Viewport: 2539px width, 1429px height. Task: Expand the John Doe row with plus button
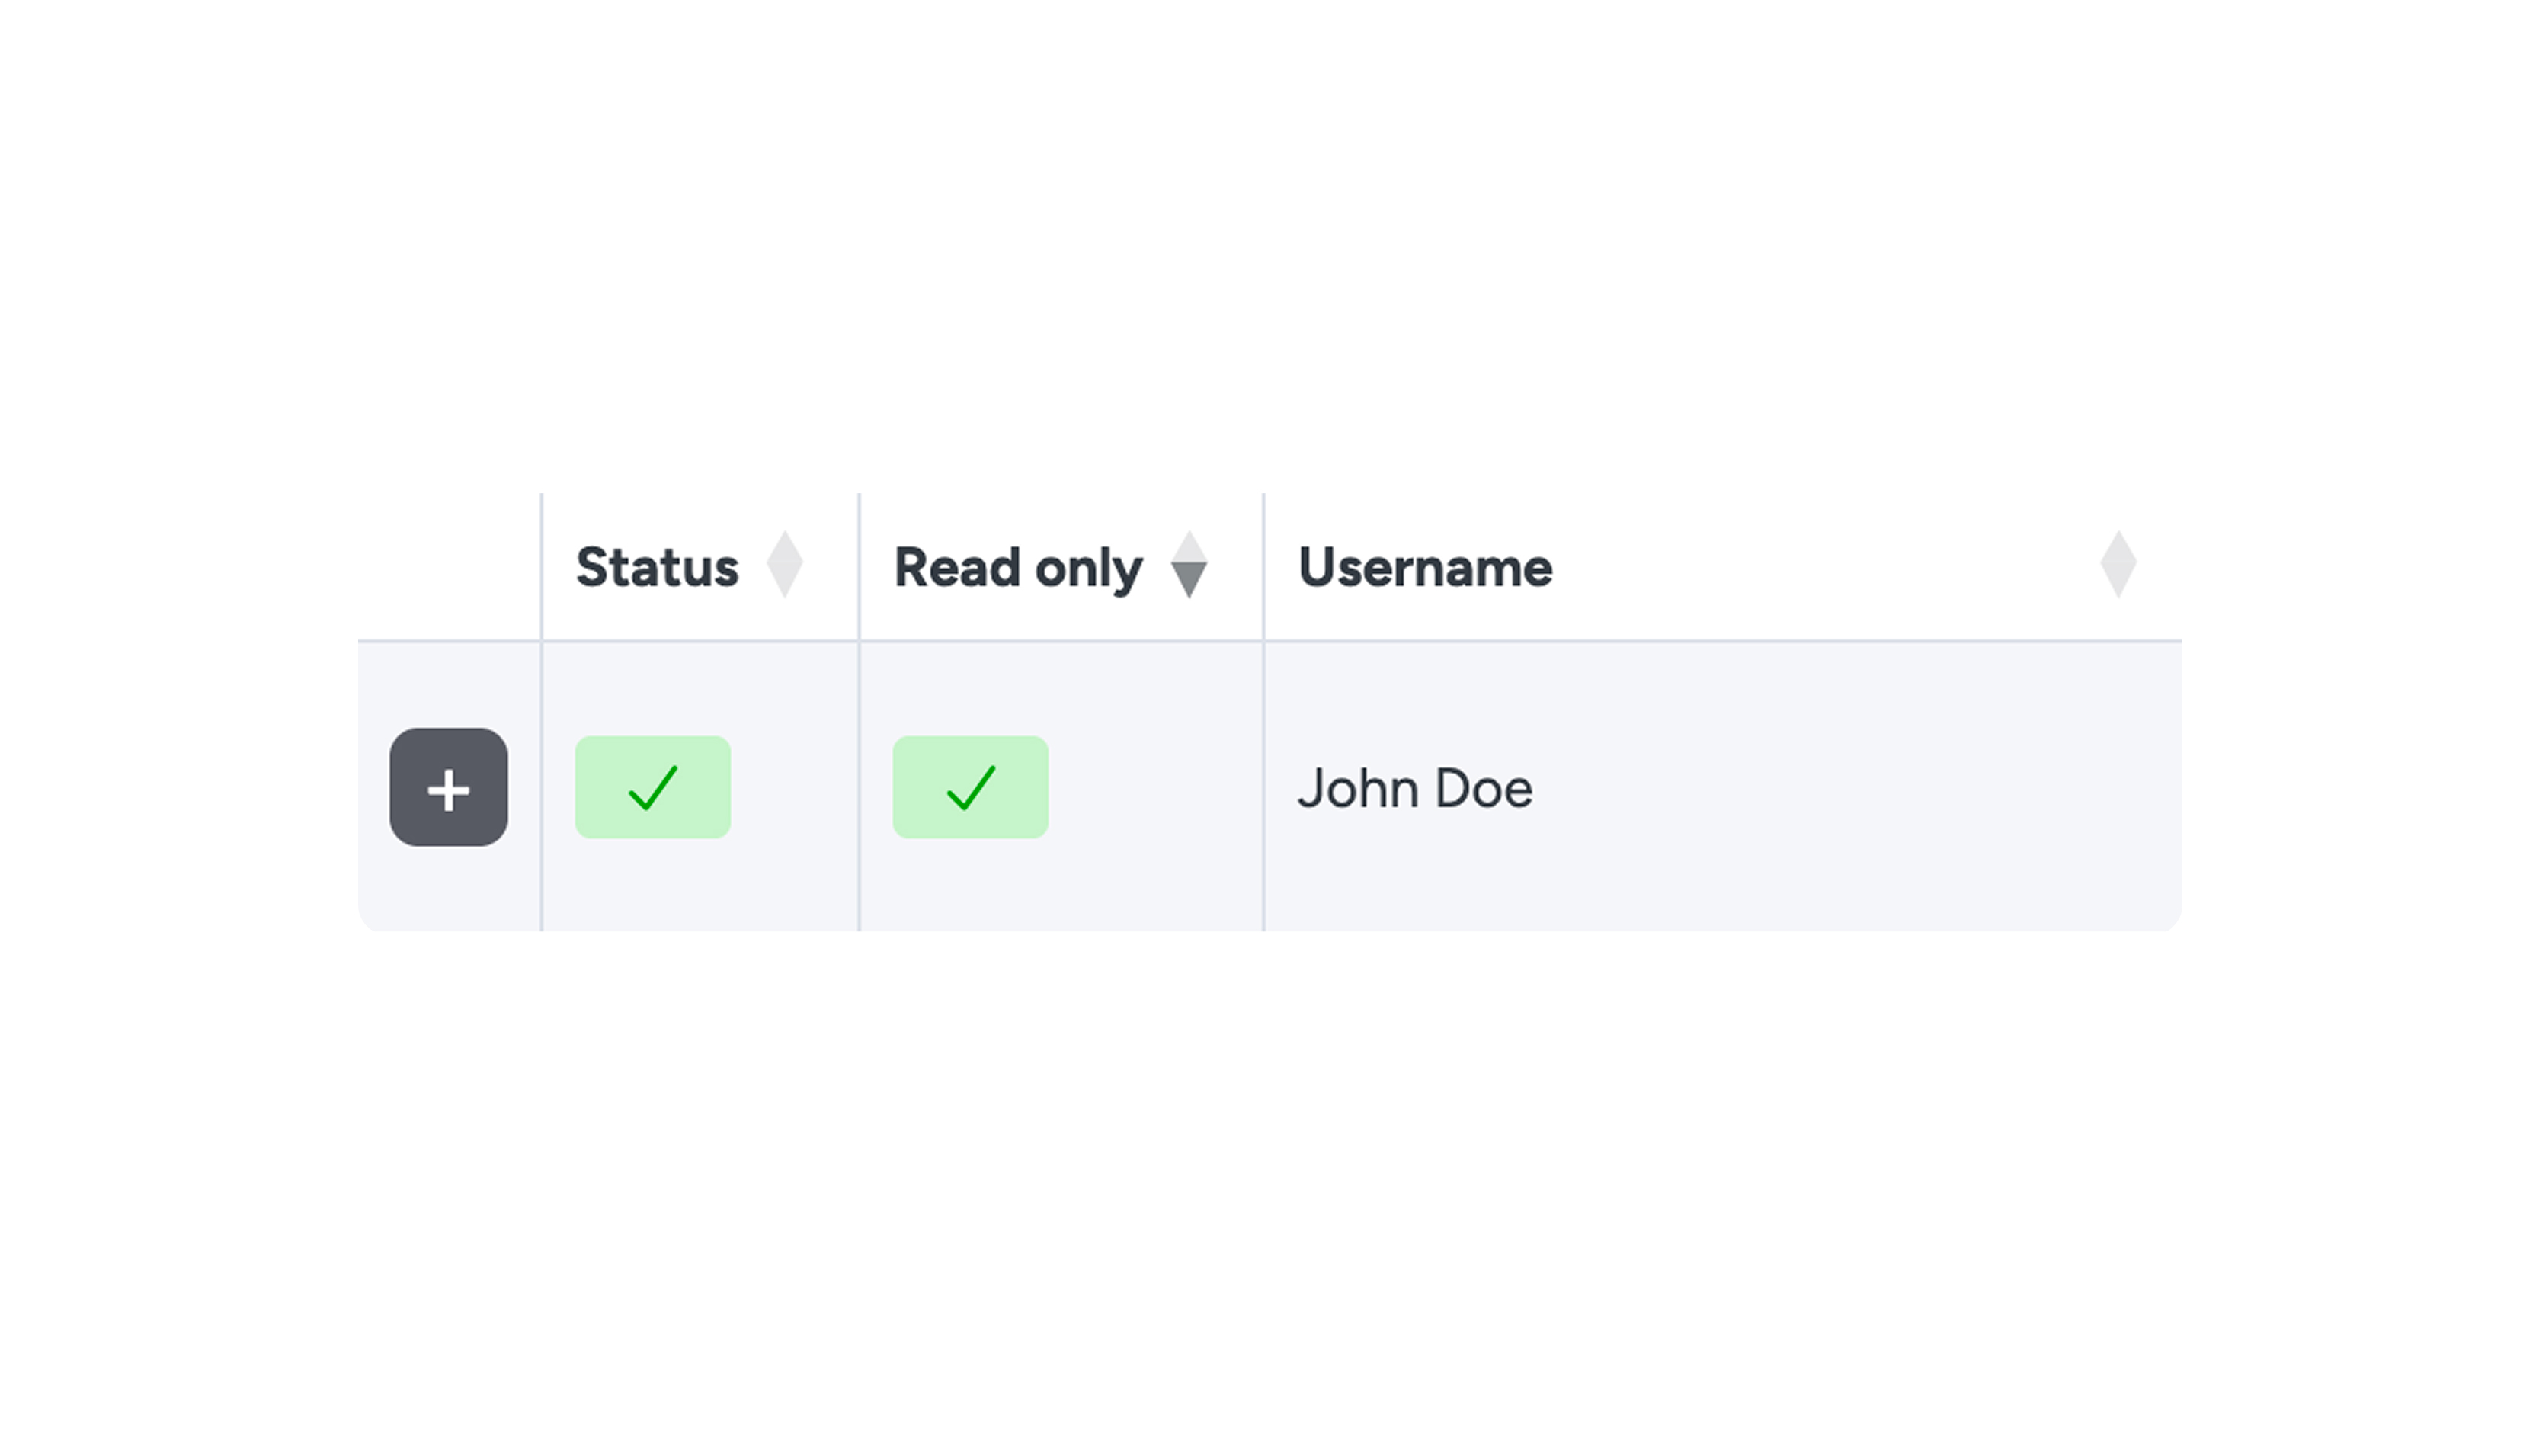[x=449, y=787]
